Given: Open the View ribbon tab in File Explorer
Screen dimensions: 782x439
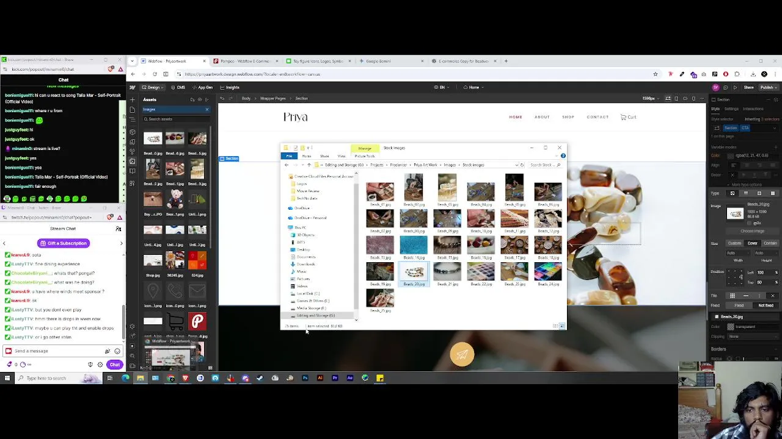Looking at the screenshot, I should pyautogui.click(x=342, y=156).
